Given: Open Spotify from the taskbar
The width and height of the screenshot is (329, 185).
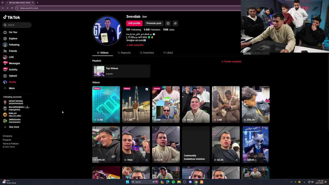Looking at the screenshot, I should pos(173,182).
